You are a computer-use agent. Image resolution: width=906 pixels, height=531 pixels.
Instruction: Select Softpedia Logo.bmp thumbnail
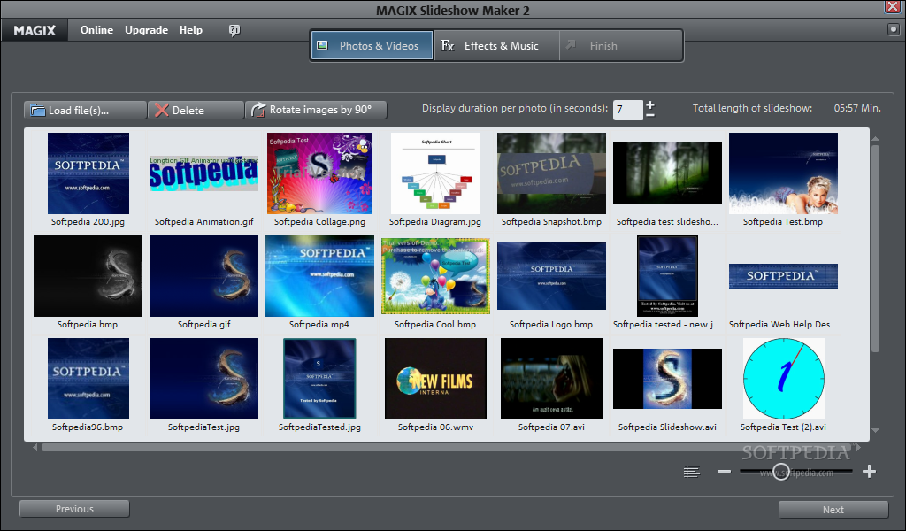click(551, 276)
